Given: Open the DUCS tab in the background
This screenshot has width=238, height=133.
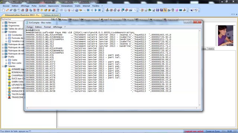Looking at the screenshot, I should 211,49.
